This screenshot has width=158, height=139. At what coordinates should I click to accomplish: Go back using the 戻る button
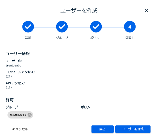click(103, 129)
